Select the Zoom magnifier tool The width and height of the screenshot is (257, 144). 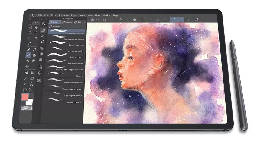[x=30, y=27]
